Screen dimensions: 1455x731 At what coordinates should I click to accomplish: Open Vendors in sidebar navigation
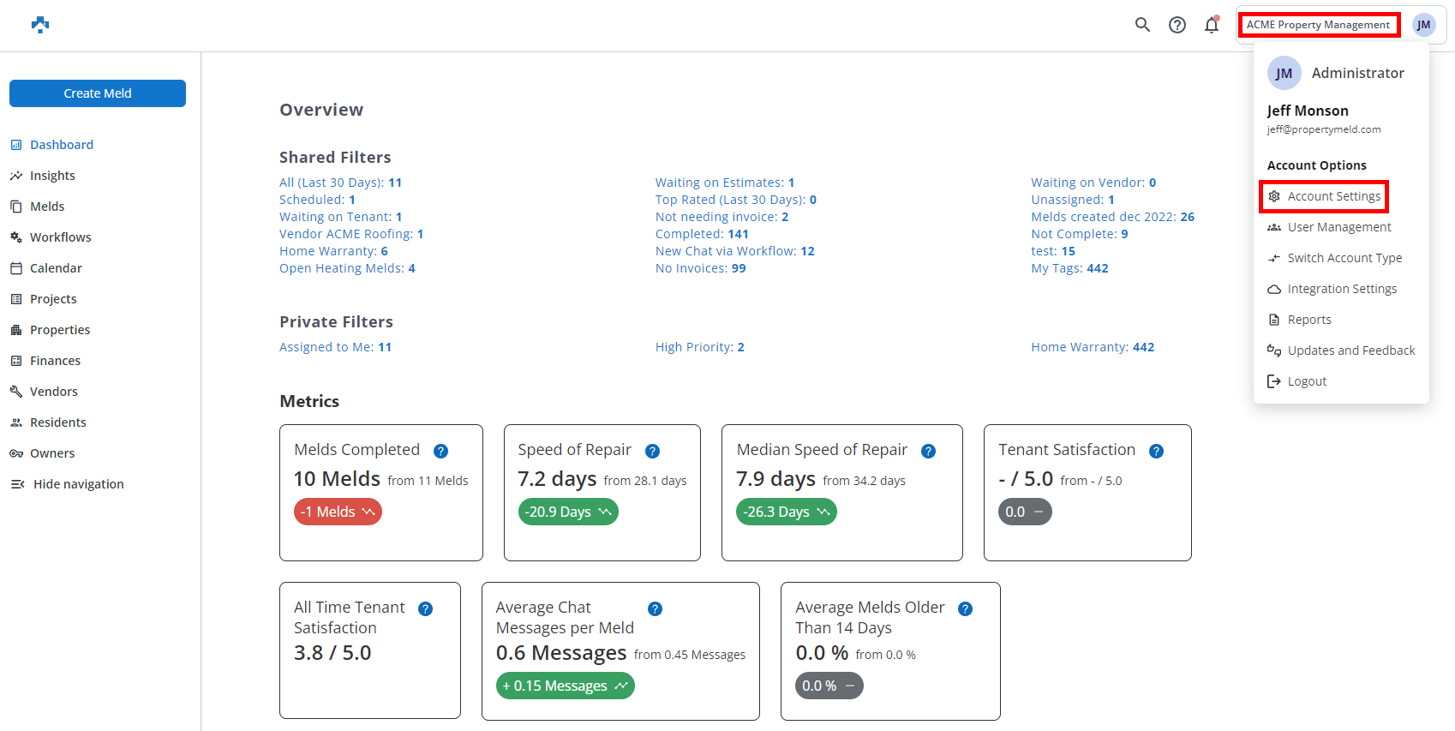tap(53, 392)
